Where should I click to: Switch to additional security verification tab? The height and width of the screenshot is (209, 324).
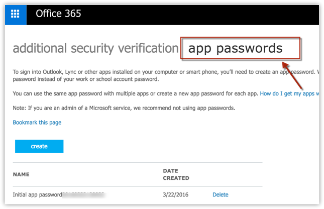tap(95, 49)
